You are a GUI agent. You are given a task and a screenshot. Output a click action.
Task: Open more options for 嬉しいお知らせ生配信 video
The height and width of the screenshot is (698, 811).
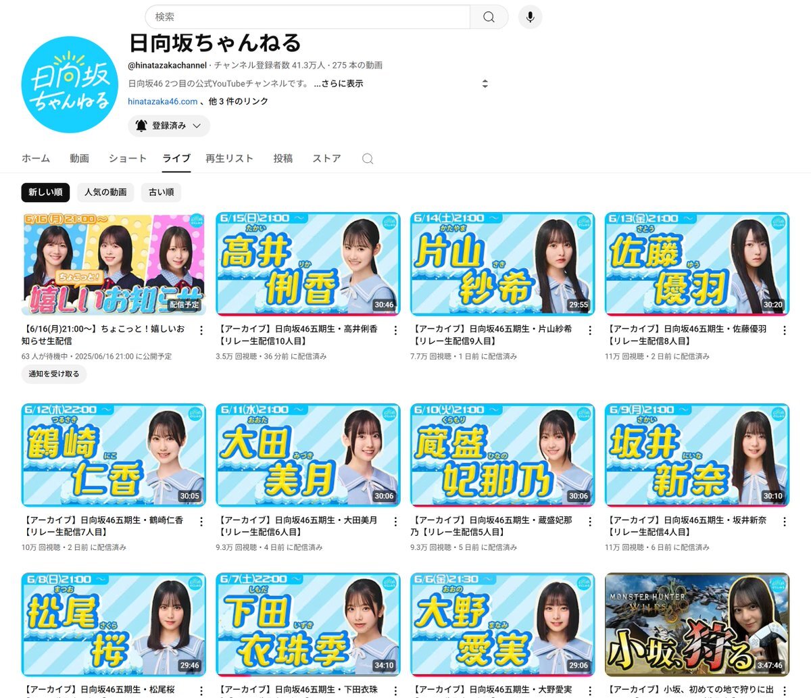click(201, 330)
